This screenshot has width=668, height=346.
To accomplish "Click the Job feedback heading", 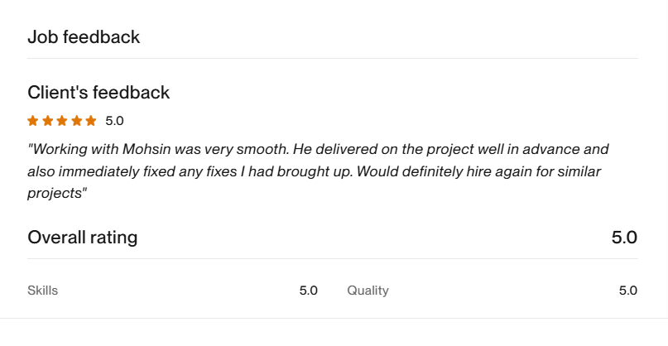I will click(84, 37).
